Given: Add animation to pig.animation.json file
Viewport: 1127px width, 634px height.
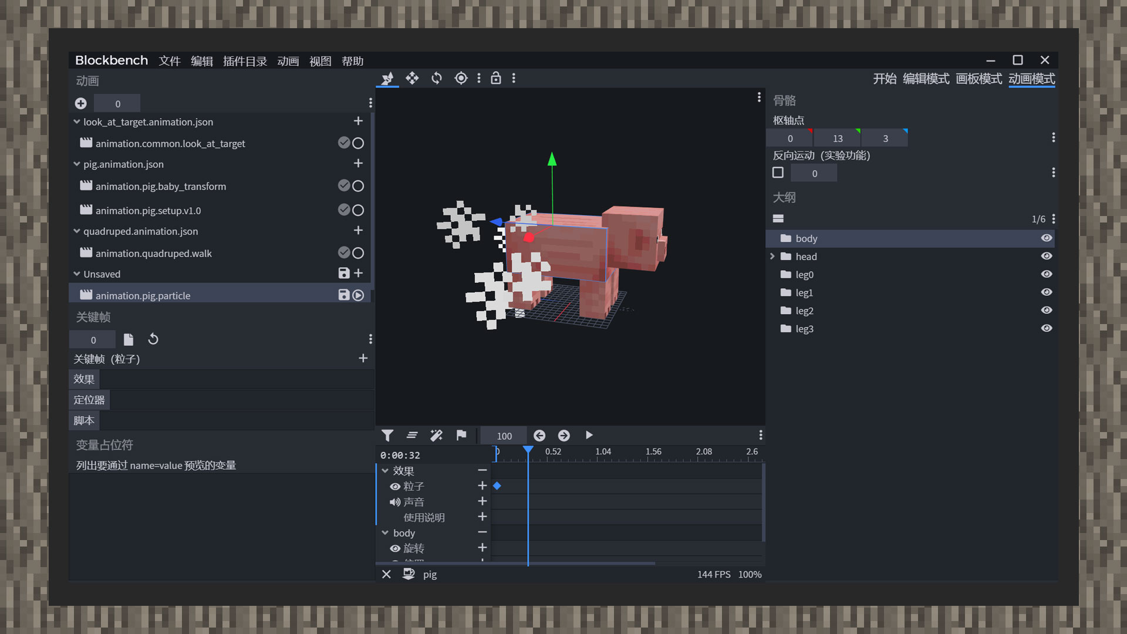Looking at the screenshot, I should [x=358, y=163].
